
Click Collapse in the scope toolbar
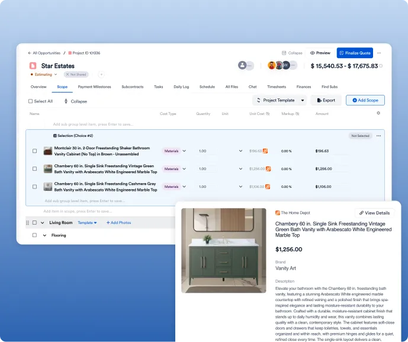[x=75, y=101]
